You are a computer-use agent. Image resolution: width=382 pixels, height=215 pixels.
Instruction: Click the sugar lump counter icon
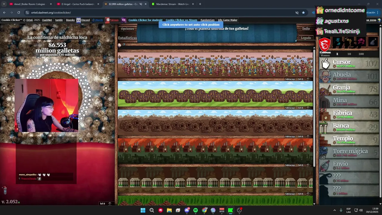(120, 45)
